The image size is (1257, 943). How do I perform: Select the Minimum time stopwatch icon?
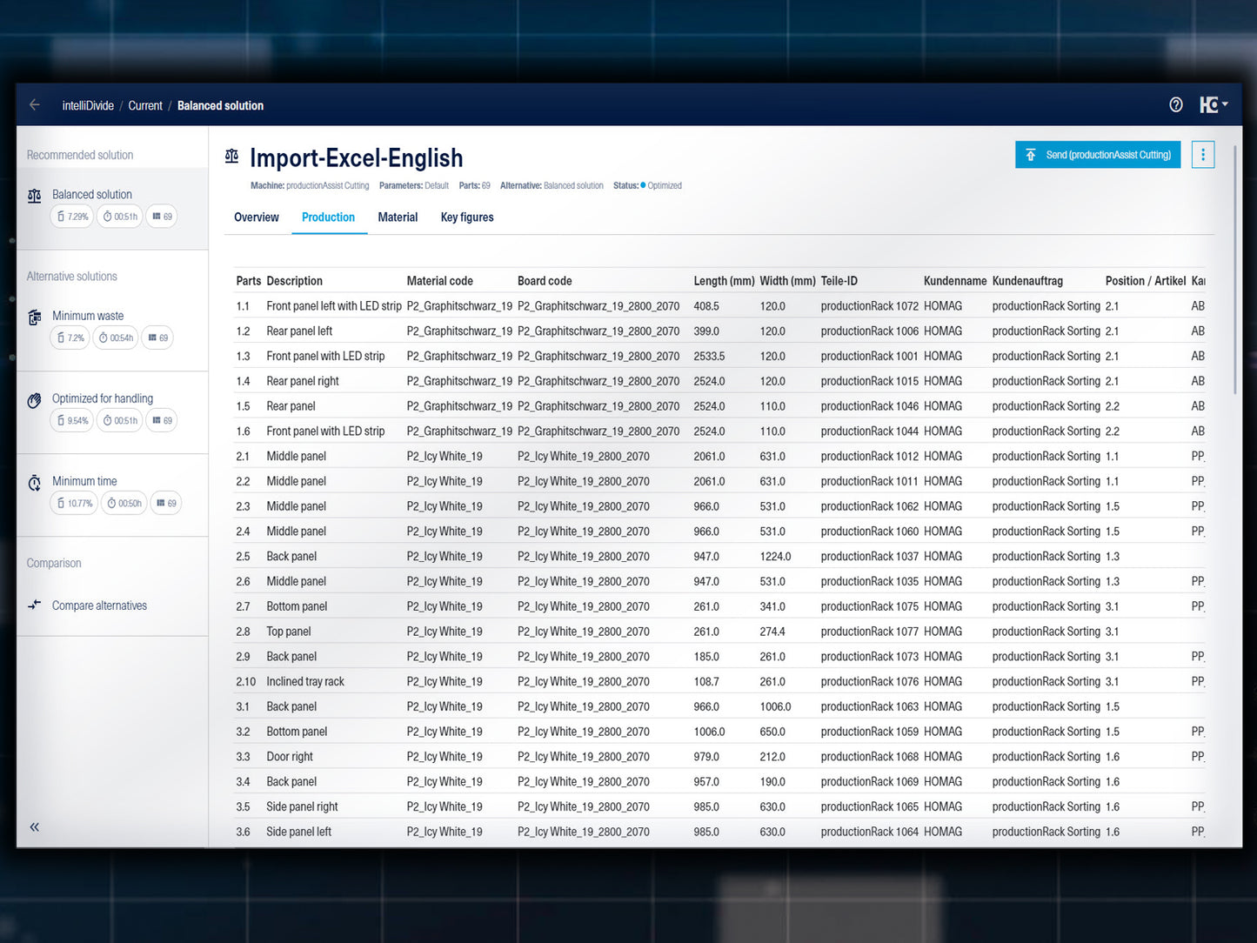tap(35, 483)
